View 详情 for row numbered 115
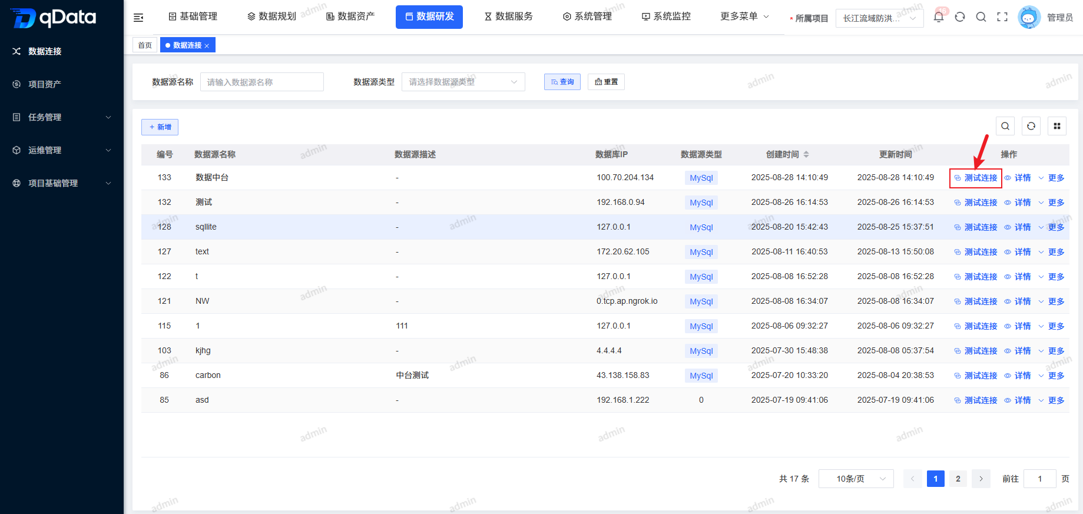The image size is (1083, 514). tap(1018, 326)
